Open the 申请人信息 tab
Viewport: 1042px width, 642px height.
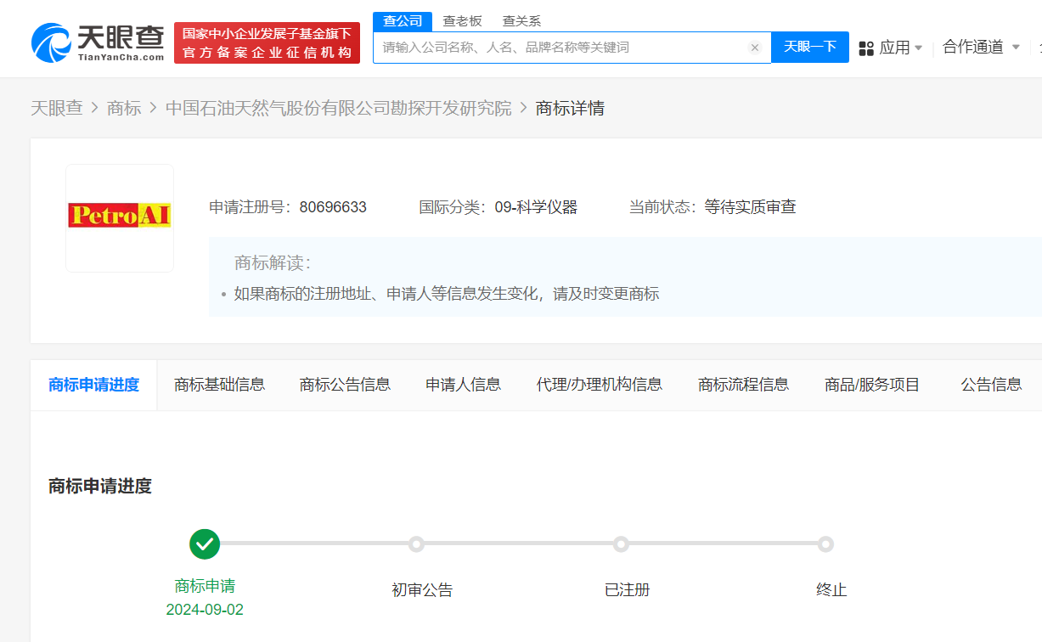click(x=463, y=385)
